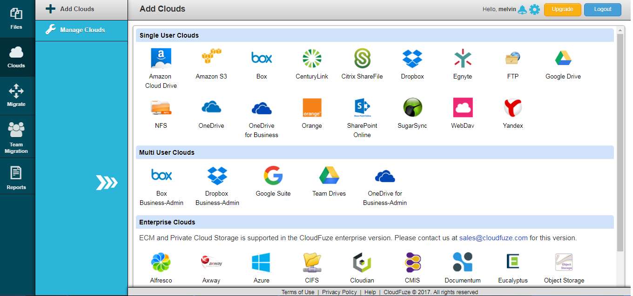Pick the Cloudian enterprise cloud
Viewport: 633px width, 296px height.
point(362,263)
